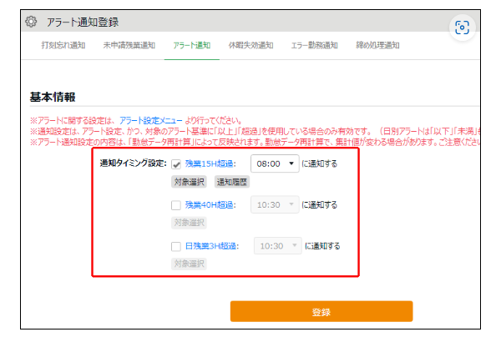
Task: Switch to the 打刻忘れ通知 tab
Action: tap(63, 45)
